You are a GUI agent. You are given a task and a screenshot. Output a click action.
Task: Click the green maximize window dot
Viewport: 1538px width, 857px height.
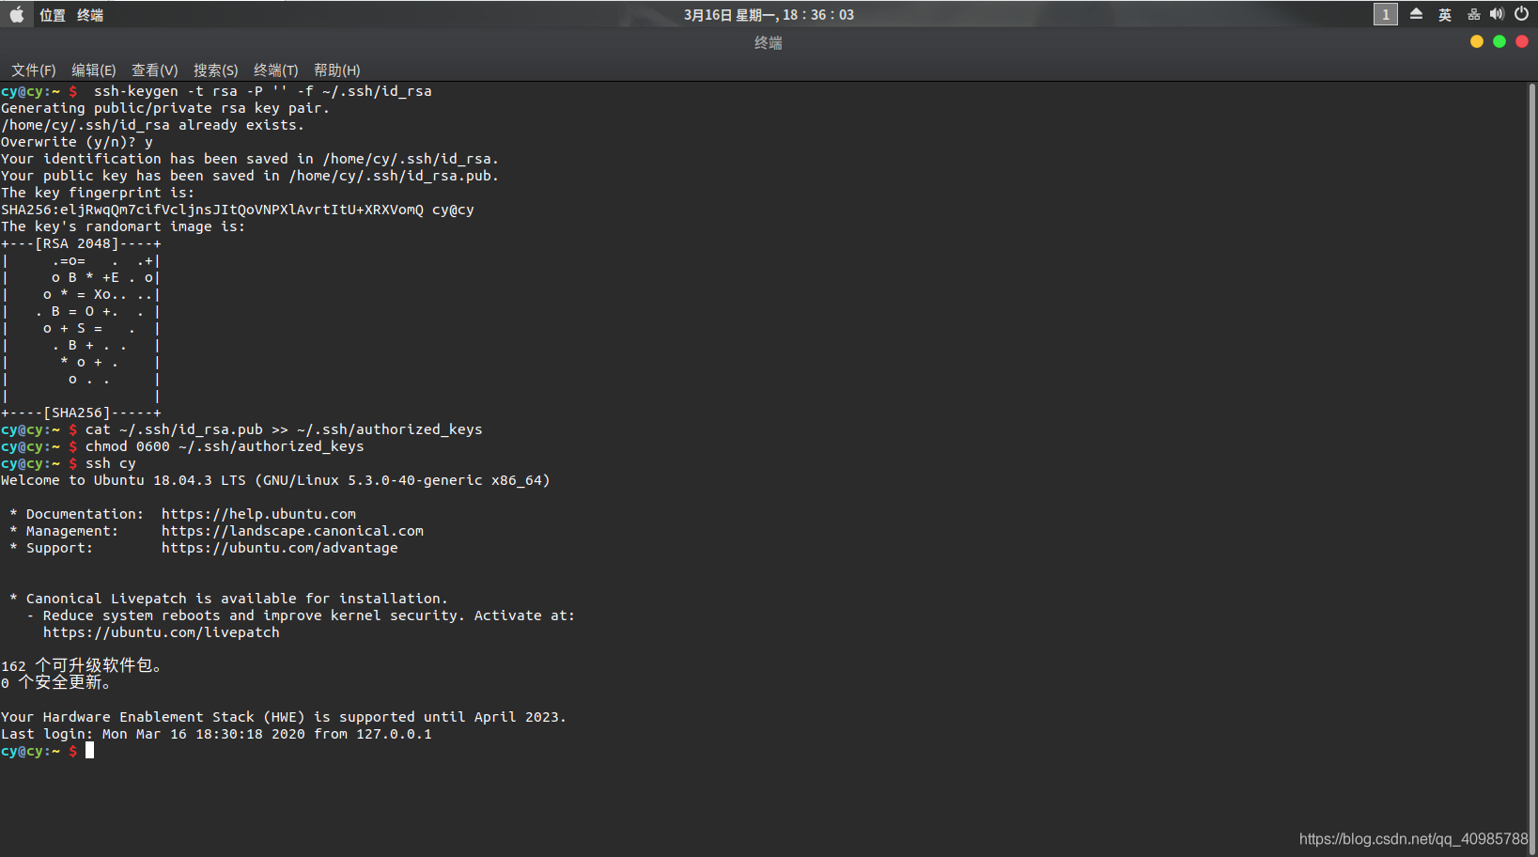[1499, 41]
